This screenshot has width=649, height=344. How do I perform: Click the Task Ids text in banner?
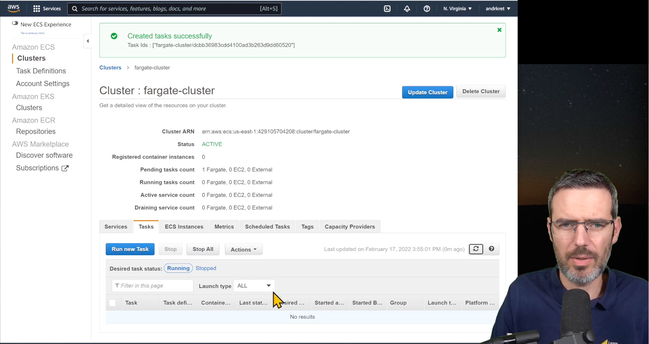211,45
